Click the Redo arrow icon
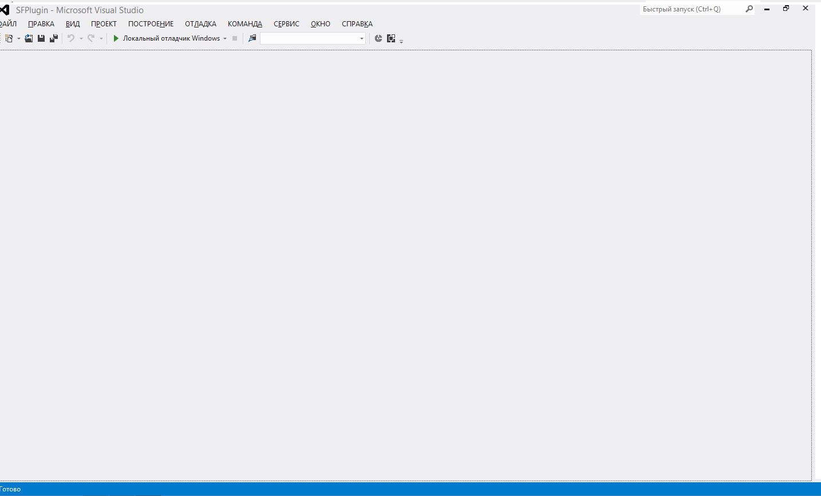 91,38
